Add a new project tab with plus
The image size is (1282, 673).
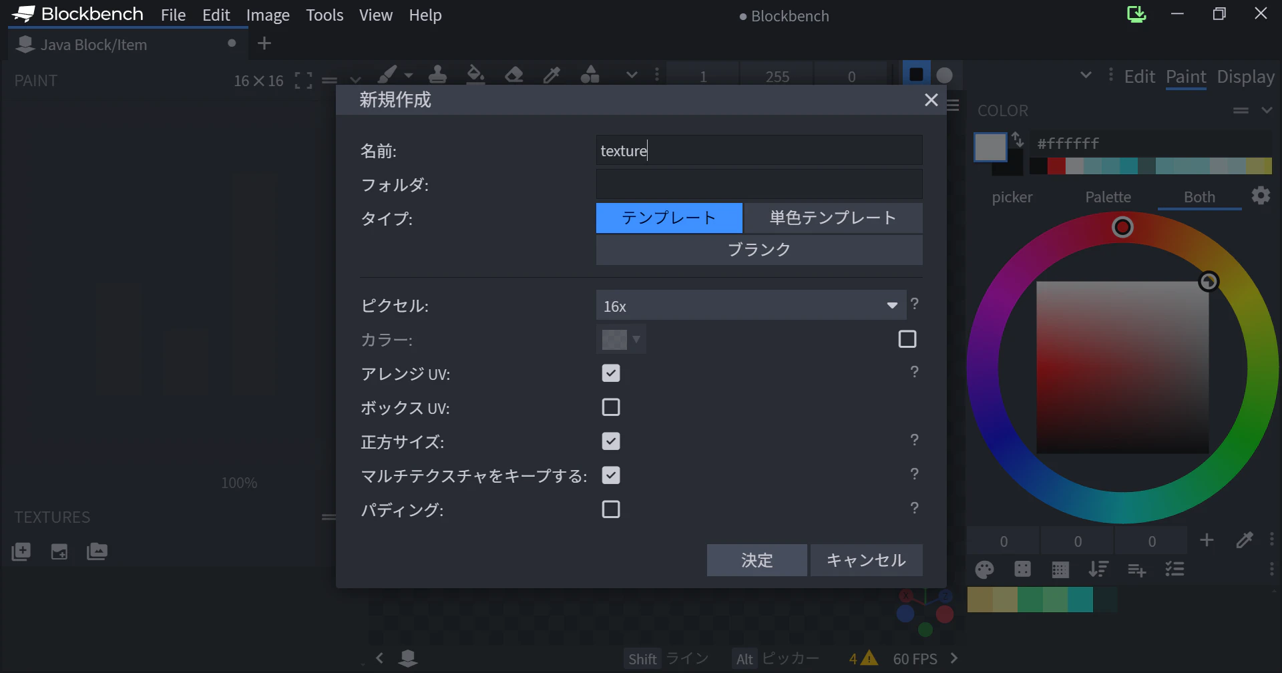(x=264, y=43)
